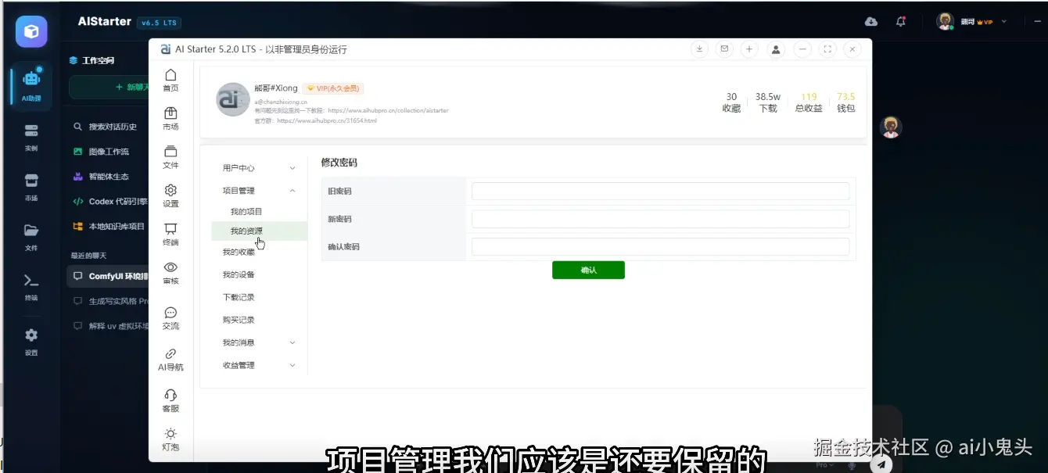Click the 工作空间 header

pos(92,60)
